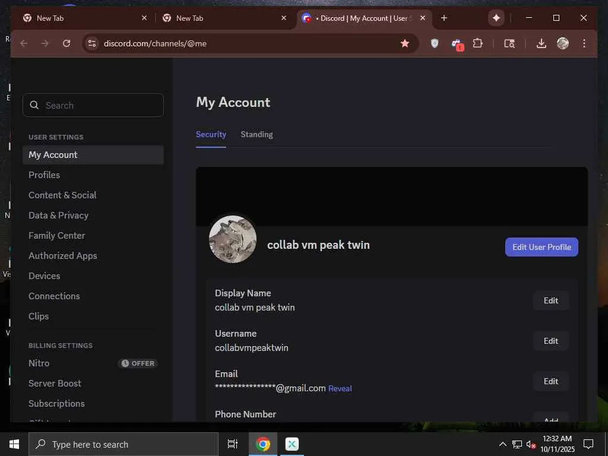608x456 pixels.
Task: Open the network tray icon
Action: 517,444
